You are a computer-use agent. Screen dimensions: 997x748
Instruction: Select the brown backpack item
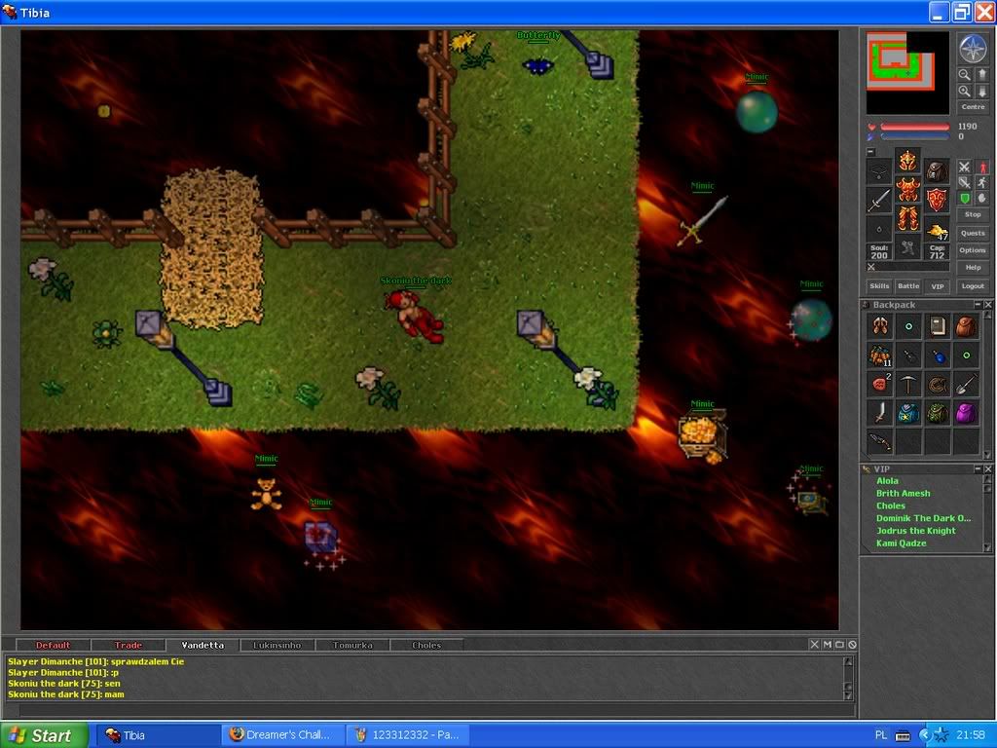click(966, 326)
